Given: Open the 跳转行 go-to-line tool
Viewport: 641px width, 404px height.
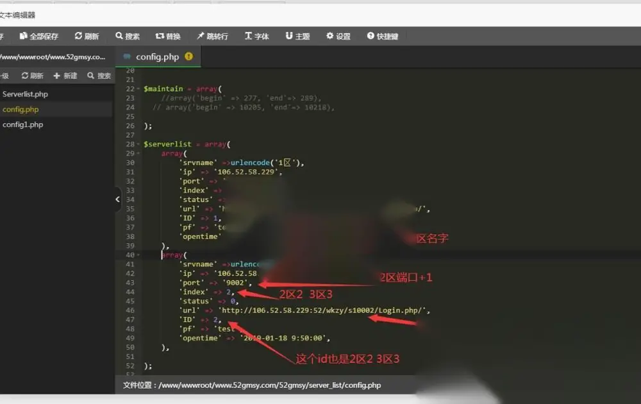Looking at the screenshot, I should coord(213,37).
